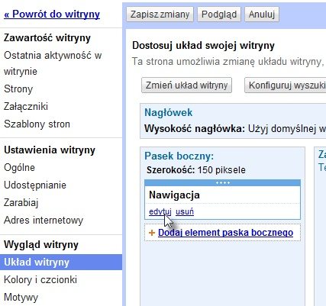
Task: Open Udostępnianie settings
Action: point(35,185)
